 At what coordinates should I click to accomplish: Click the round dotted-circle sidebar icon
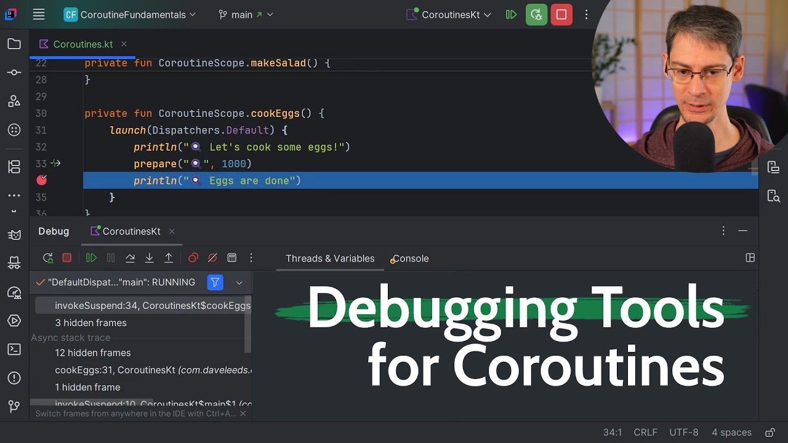[x=14, y=130]
